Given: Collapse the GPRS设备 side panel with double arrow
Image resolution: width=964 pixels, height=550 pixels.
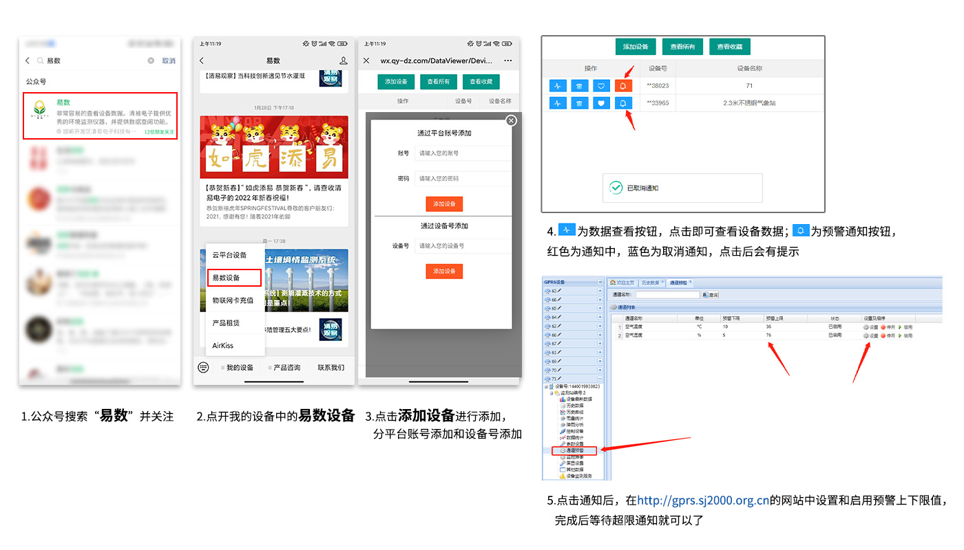Looking at the screenshot, I should pos(600,283).
